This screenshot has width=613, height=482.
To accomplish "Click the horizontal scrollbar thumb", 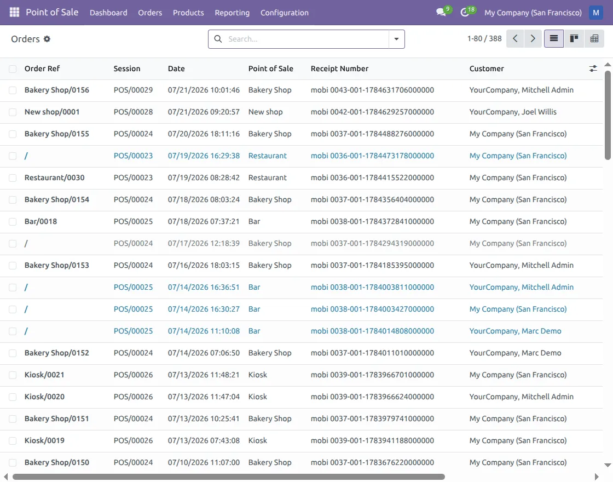I will click(229, 477).
